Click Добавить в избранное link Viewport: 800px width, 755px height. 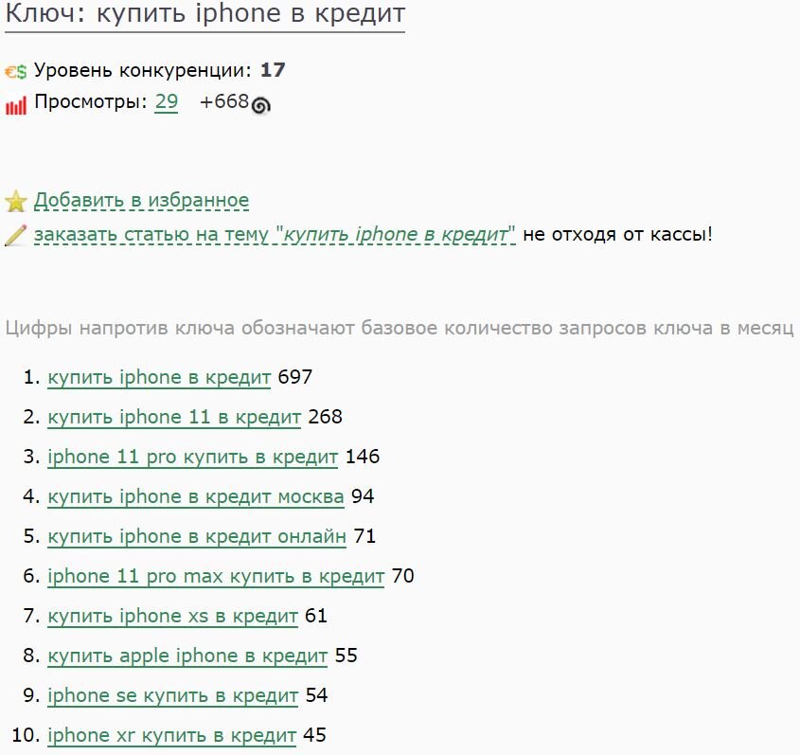pyautogui.click(x=141, y=200)
